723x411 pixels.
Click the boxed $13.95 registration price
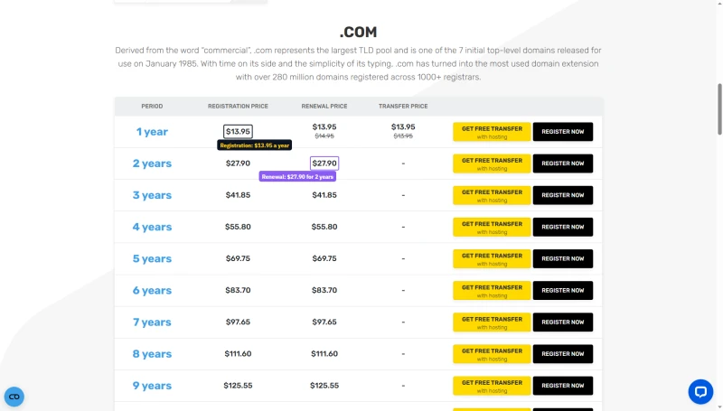(238, 131)
